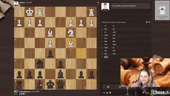Select move 5...Nc6 in move list
Viewport: 170px width, 96px height.
(x=114, y=38)
